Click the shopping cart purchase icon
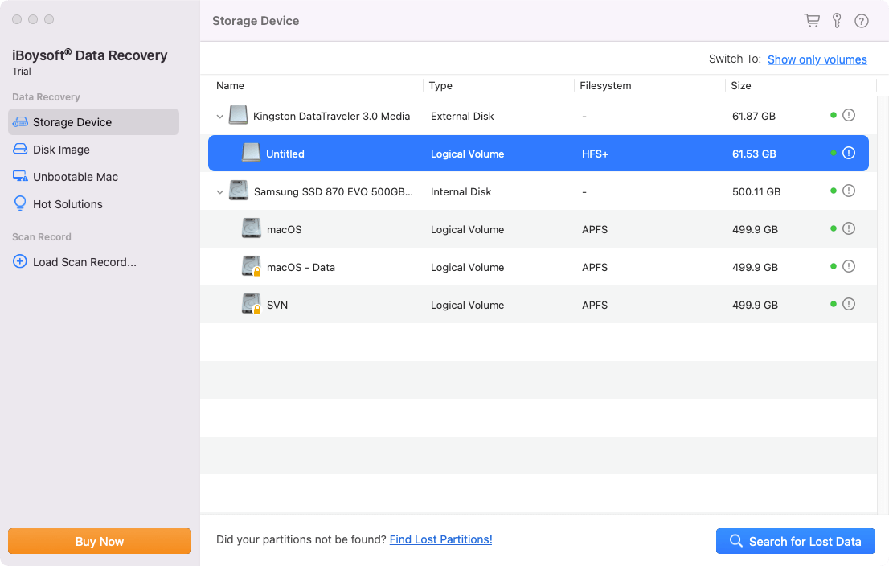This screenshot has height=566, width=889. (x=812, y=20)
